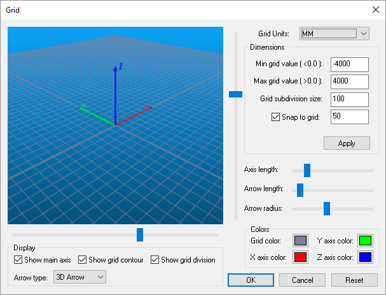The image size is (386, 295).
Task: Confirm with the OK button
Action: pos(251,280)
